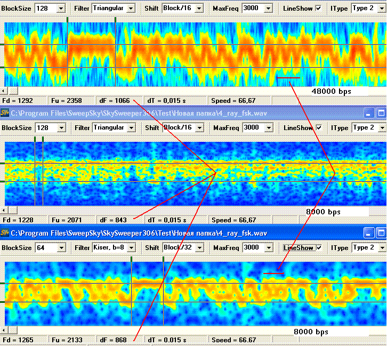Minimize the bottom 4_ray_fsk.wav window
Image resolution: width=387 pixels, height=346 pixels.
pyautogui.click(x=368, y=233)
